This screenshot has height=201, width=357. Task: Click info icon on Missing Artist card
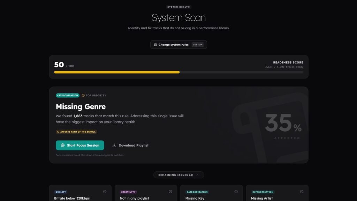[x=302, y=192]
